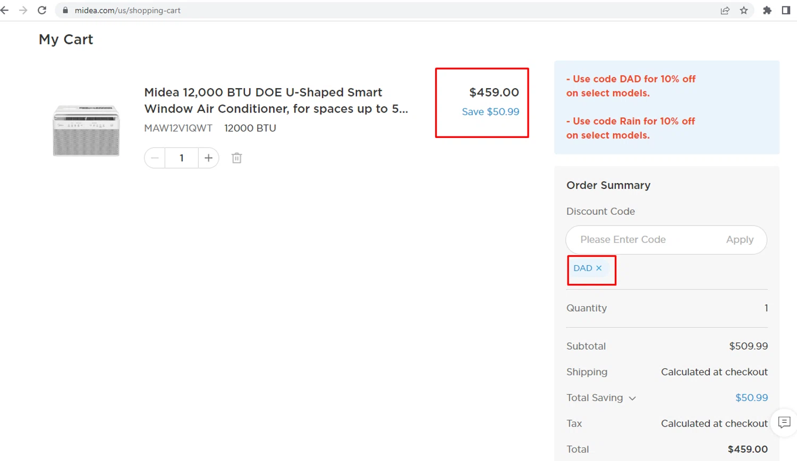Go back using the browser back arrow
Image resolution: width=797 pixels, height=461 pixels.
pos(5,10)
